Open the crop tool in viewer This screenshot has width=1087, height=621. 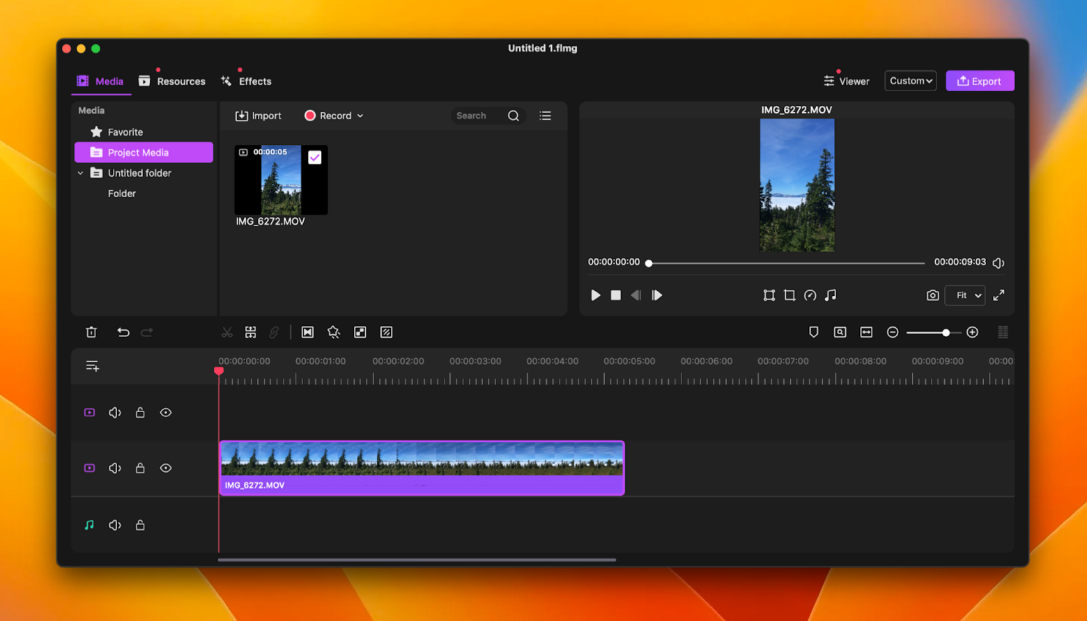coord(789,295)
